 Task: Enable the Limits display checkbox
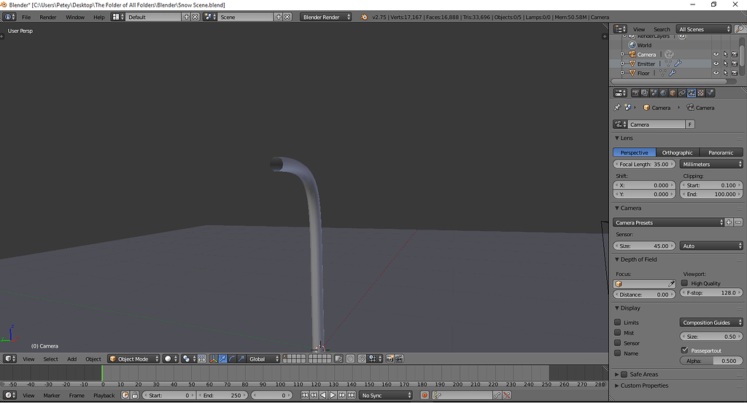617,322
